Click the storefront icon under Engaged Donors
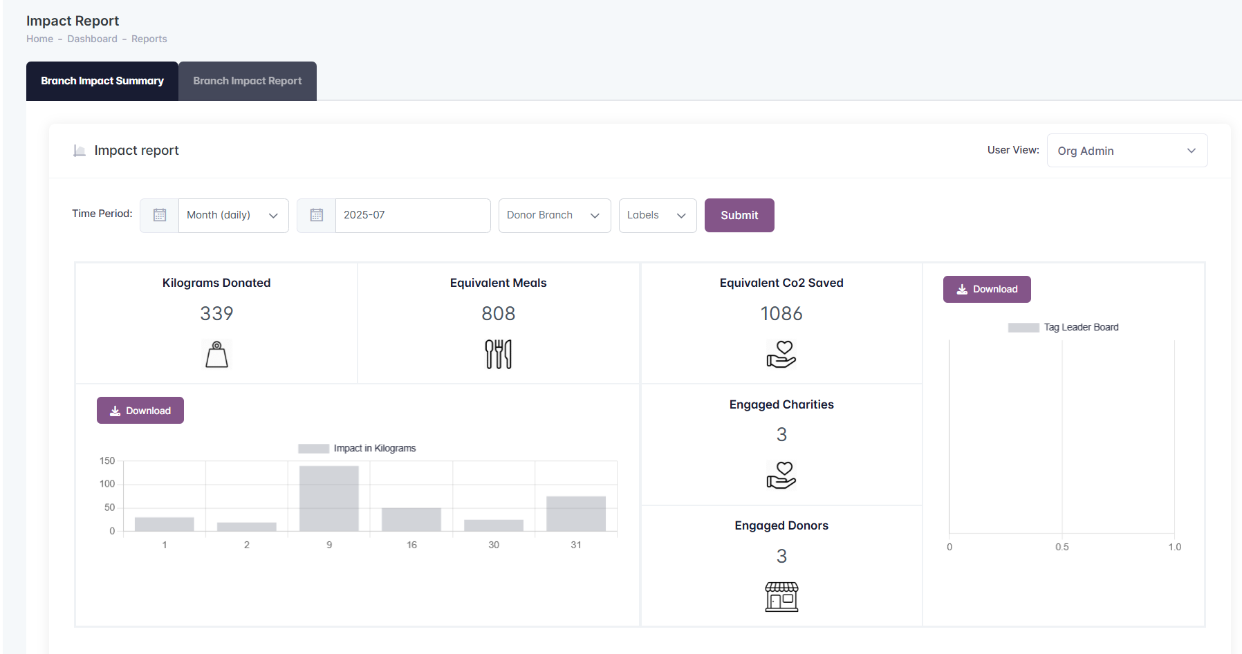This screenshot has width=1242, height=654. (x=781, y=597)
